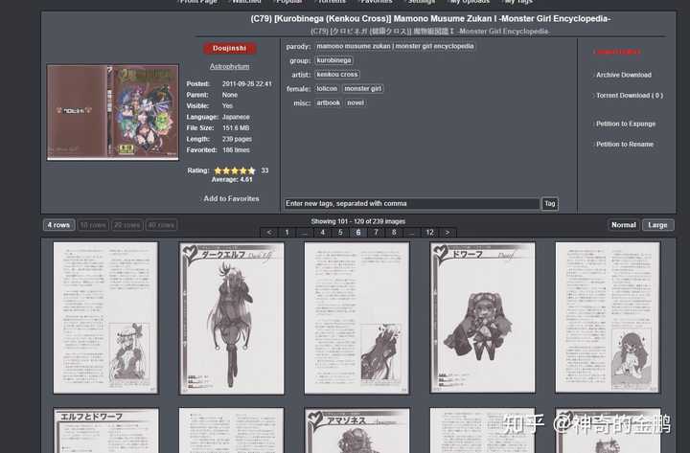
Task: Open the Doujinshi category badge
Action: point(229,49)
